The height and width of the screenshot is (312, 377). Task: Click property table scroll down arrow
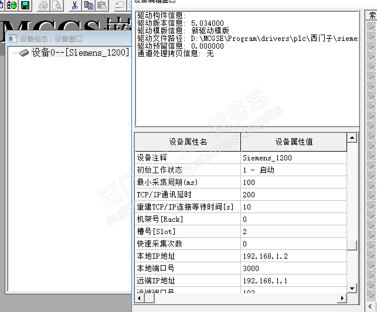click(352, 288)
